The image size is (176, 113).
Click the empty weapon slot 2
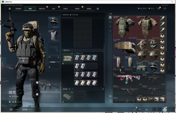(x=48, y=98)
